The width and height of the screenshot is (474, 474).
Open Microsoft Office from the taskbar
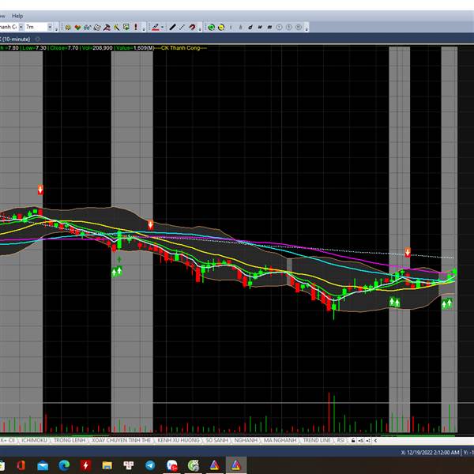21,465
